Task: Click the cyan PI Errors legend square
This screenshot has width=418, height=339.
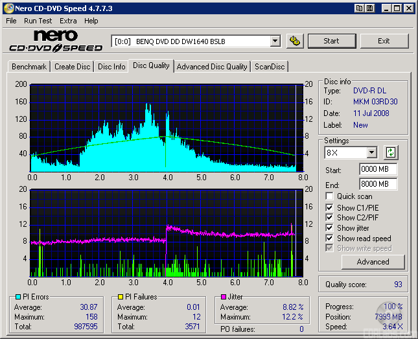Action: pyautogui.click(x=17, y=297)
